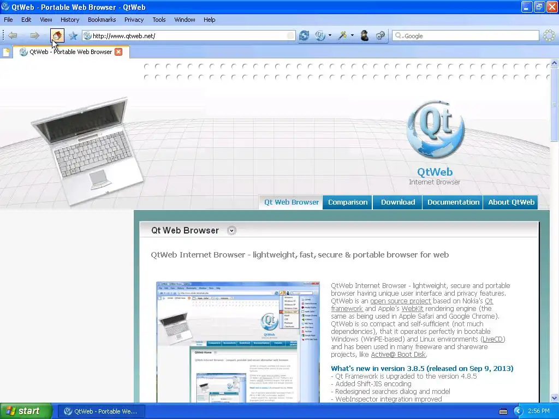Image resolution: width=559 pixels, height=419 pixels.
Task: Open the Edit menu
Action: tap(26, 20)
